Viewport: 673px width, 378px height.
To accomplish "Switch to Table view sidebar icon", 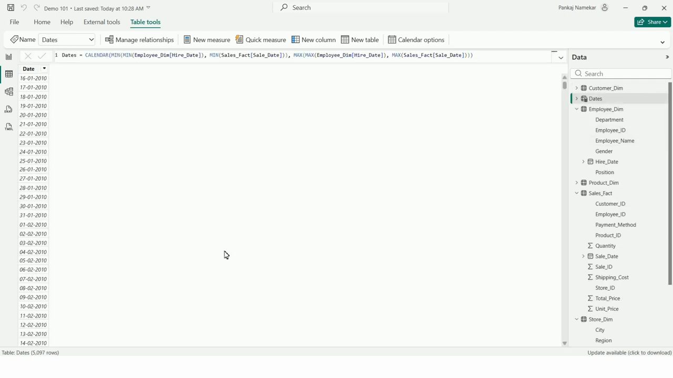I will point(8,74).
